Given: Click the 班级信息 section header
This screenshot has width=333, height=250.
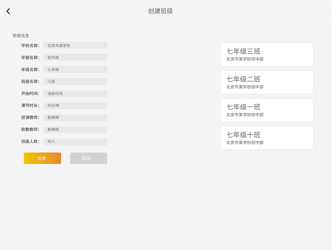Looking at the screenshot, I should click(21, 36).
